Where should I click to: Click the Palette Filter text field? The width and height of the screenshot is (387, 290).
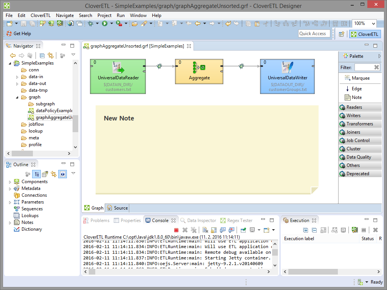click(x=363, y=67)
